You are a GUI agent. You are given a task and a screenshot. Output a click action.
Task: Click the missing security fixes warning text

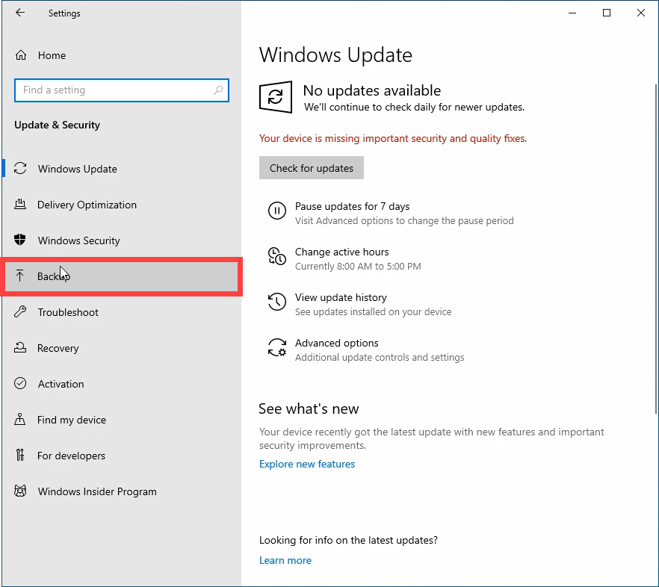pos(393,138)
